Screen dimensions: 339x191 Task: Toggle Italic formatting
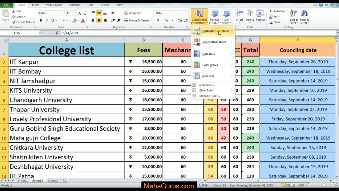pyautogui.click(x=47, y=20)
